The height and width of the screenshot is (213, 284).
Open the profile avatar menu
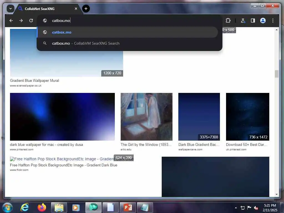263,21
